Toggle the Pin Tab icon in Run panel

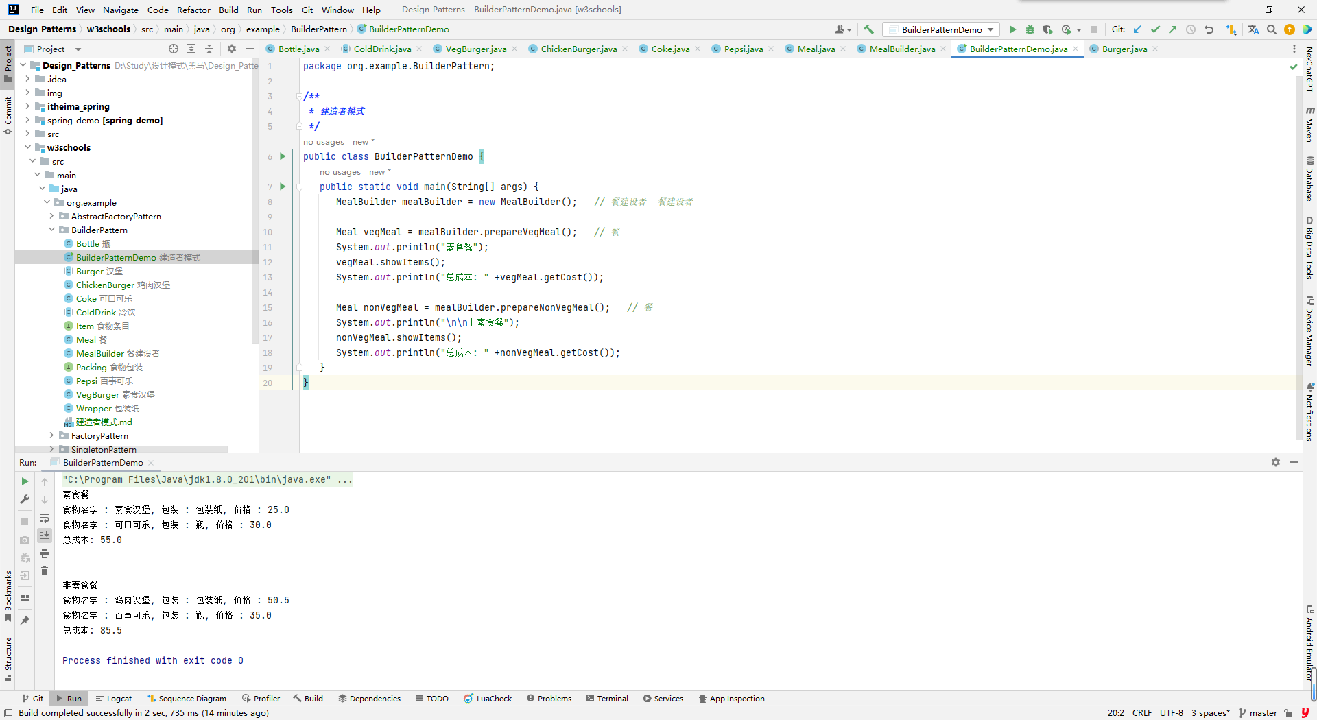tap(25, 620)
